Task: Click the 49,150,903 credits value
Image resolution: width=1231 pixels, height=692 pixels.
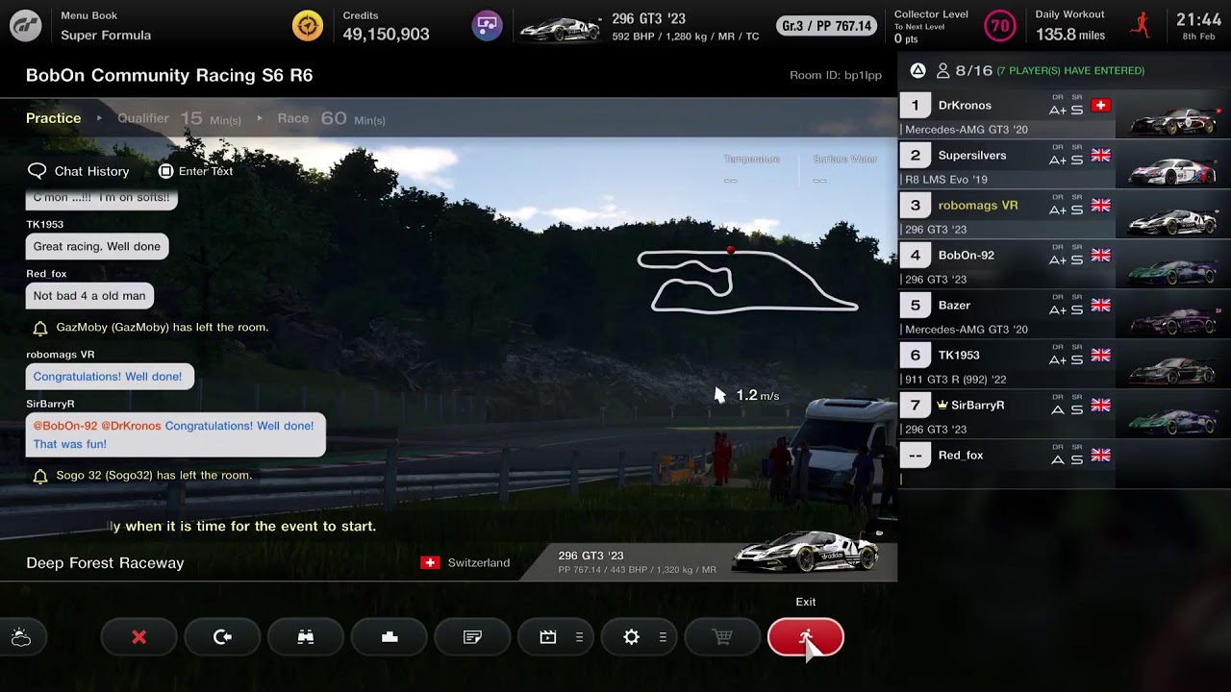Action: coord(386,35)
